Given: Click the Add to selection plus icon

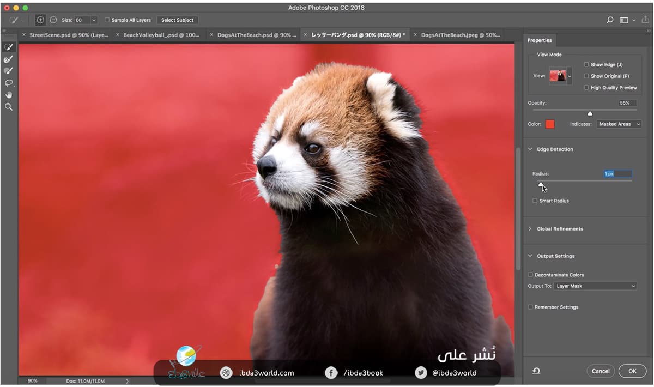Looking at the screenshot, I should [x=40, y=20].
